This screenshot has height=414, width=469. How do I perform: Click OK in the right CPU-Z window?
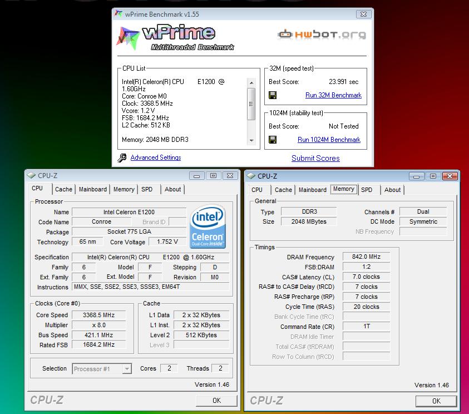436,401
